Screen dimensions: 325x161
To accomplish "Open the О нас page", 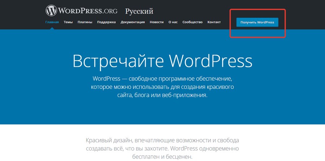I will pyautogui.click(x=173, y=22).
